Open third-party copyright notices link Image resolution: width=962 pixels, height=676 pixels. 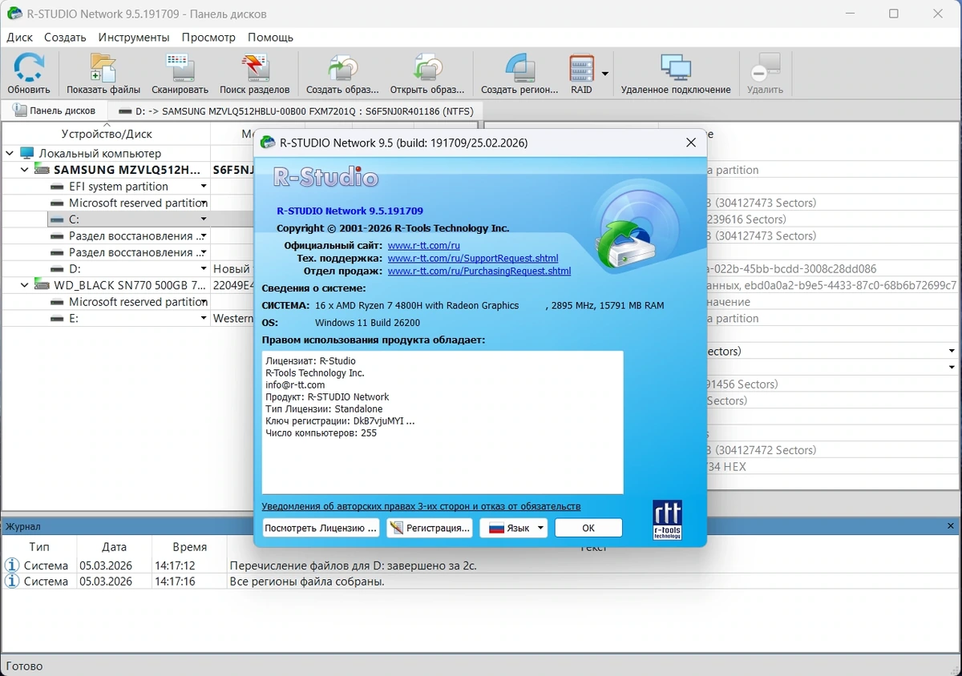pos(421,506)
